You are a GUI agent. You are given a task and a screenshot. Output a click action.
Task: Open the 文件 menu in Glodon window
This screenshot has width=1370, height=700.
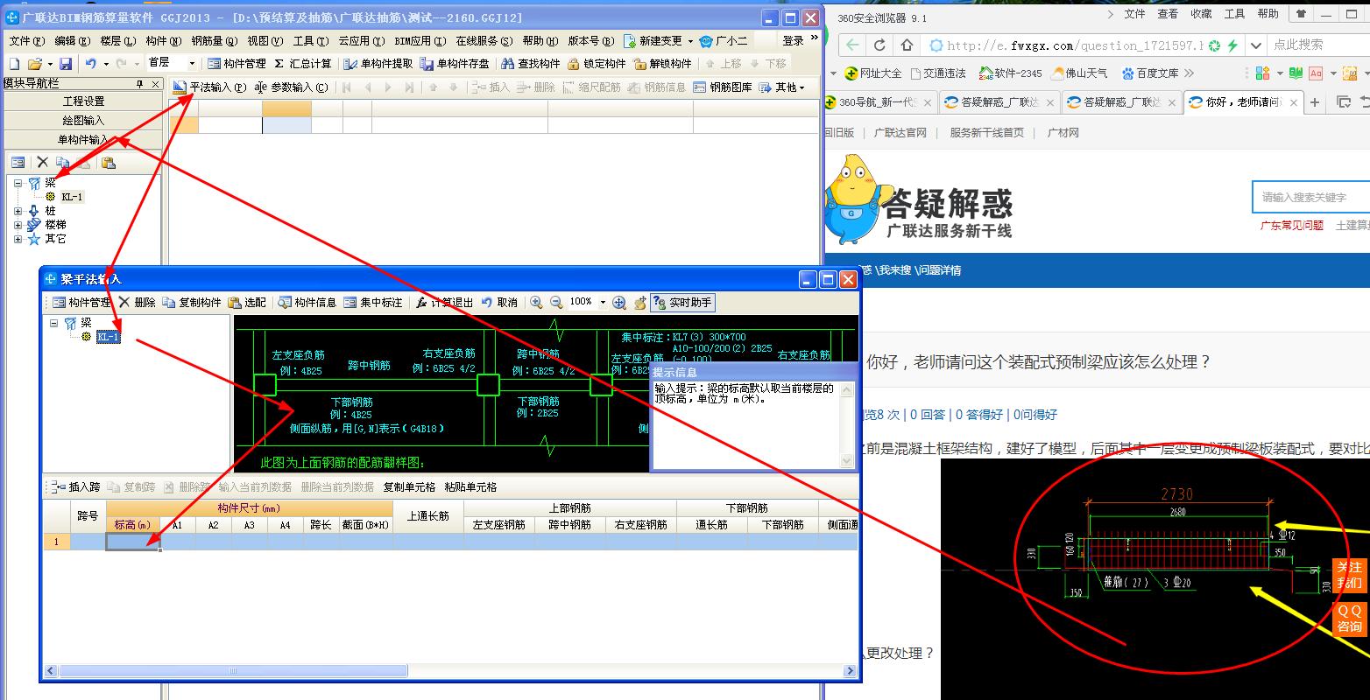[x=26, y=41]
